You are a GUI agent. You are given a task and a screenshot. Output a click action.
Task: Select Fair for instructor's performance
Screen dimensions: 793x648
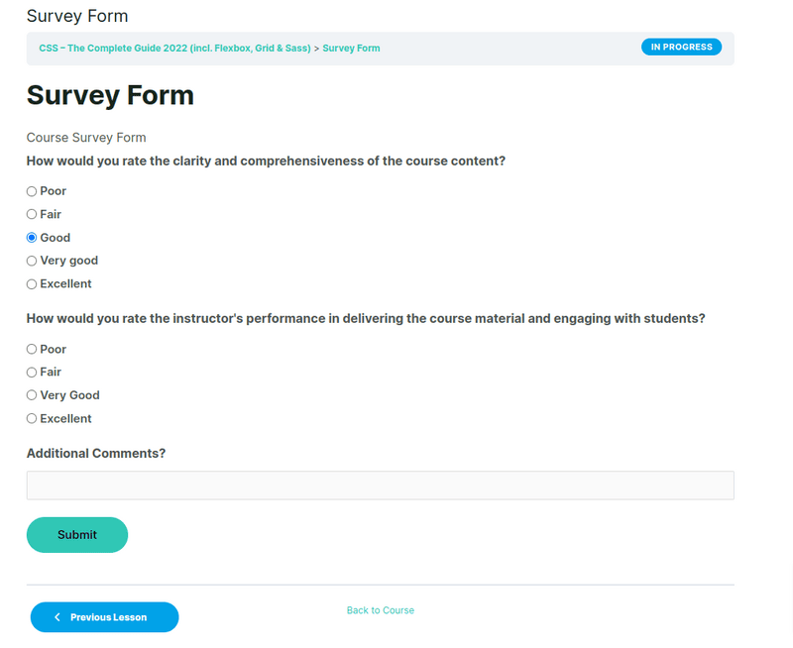(31, 372)
